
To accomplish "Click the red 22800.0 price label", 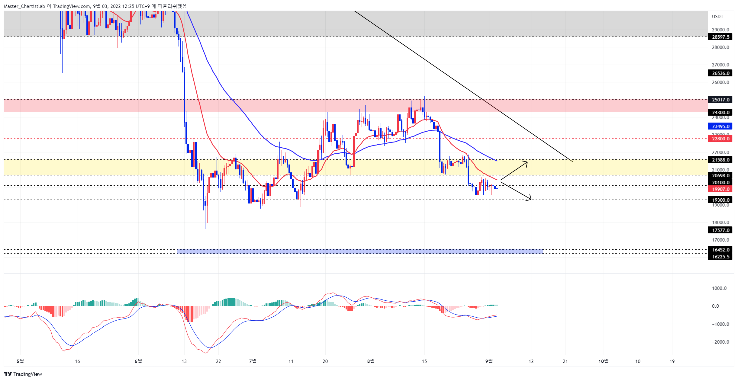I will [x=720, y=139].
